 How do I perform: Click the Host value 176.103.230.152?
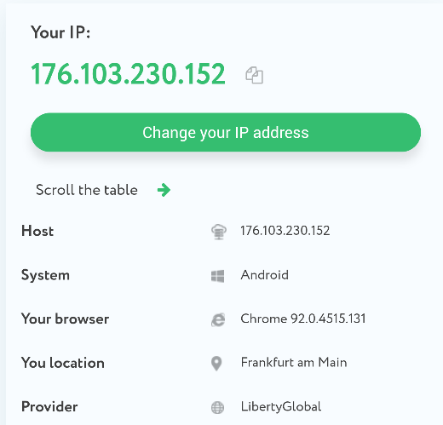point(285,231)
